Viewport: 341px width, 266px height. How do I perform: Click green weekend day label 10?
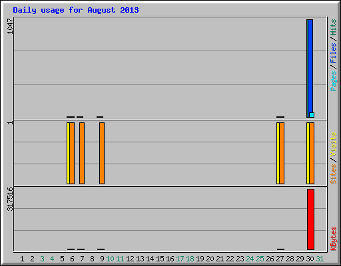point(110,259)
